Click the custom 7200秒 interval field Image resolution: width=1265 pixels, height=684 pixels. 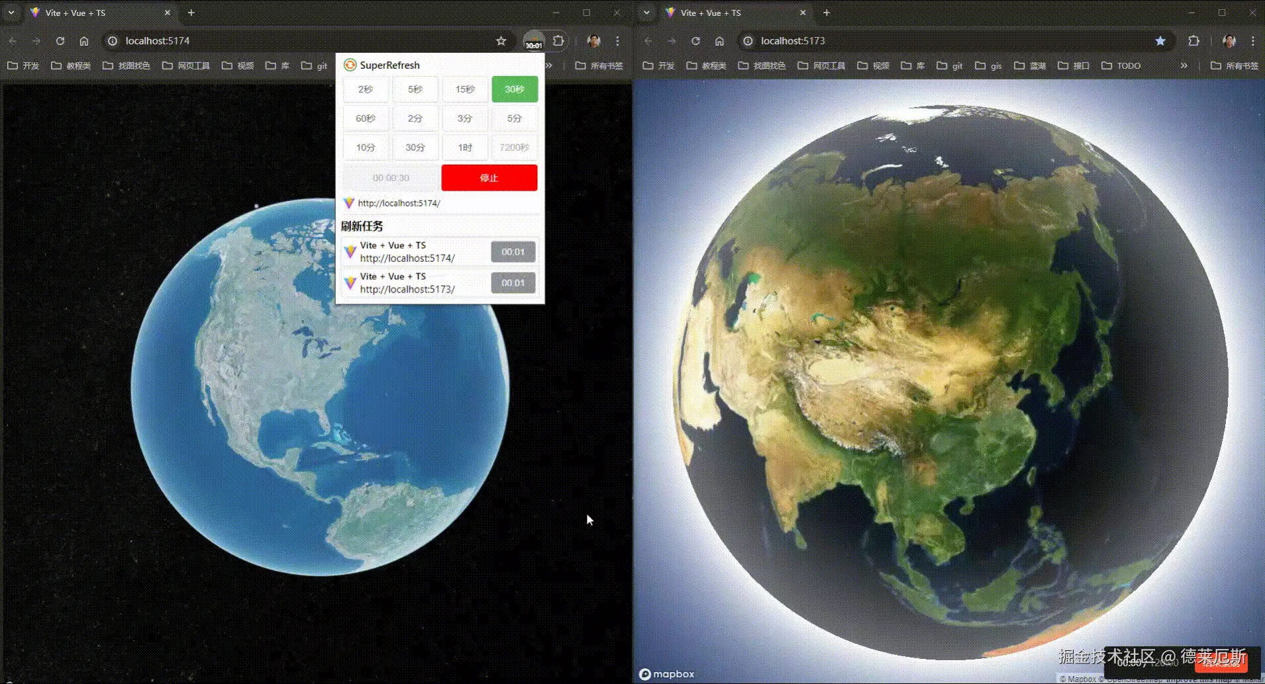point(515,148)
